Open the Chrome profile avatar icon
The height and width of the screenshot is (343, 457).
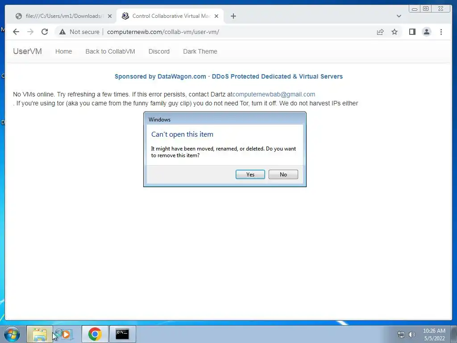(x=426, y=32)
